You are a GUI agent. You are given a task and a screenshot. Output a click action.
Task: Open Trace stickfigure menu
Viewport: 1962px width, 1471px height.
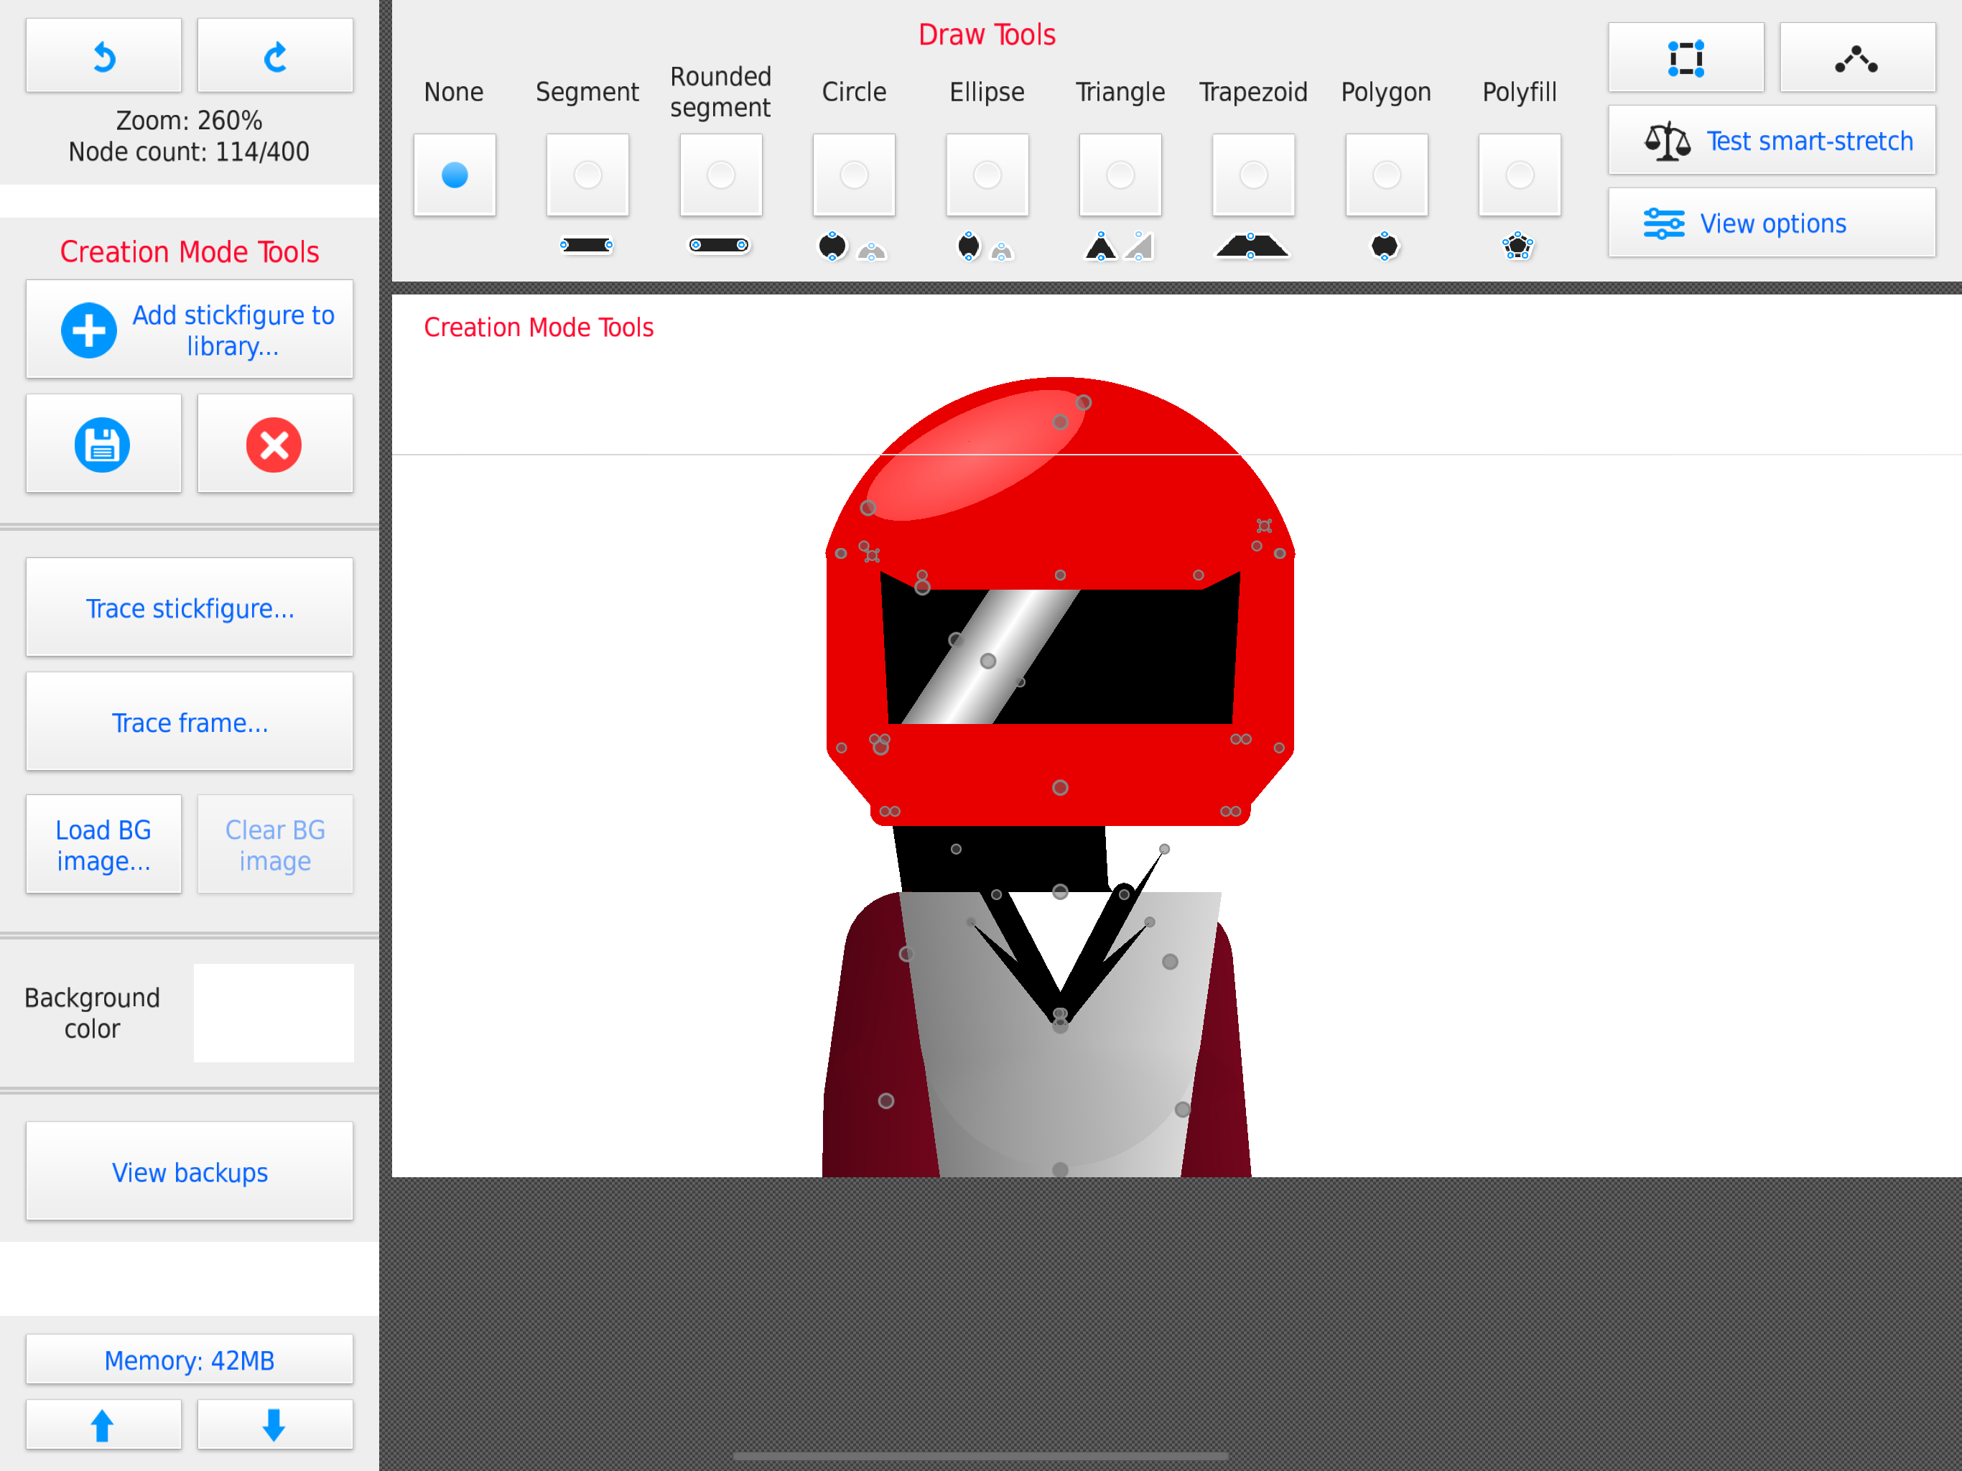pos(190,608)
